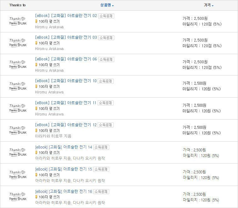Click 마일리지 120원 (5%) for 아르슬란 전기 12
The width and height of the screenshot is (238, 208).
[201, 133]
